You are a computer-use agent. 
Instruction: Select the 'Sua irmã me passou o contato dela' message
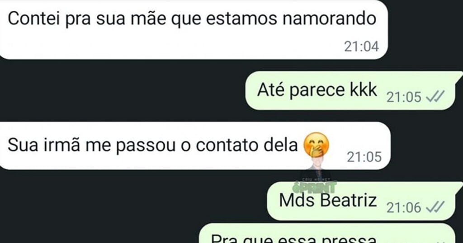195,146
